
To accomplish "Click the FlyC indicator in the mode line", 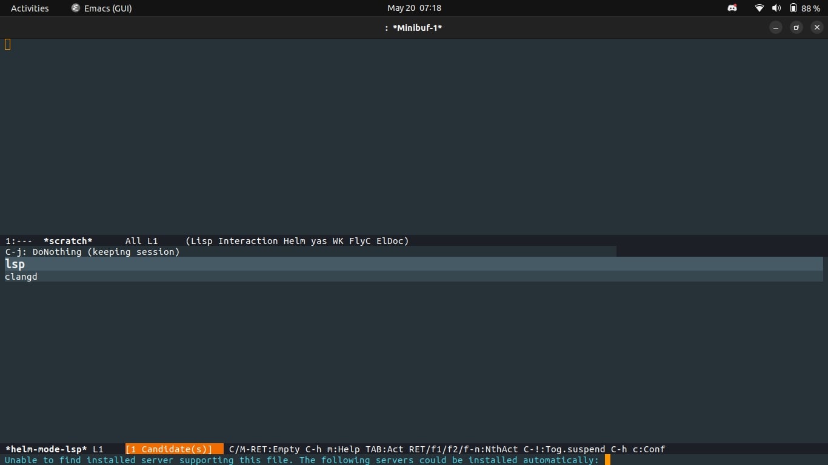I will pos(360,240).
